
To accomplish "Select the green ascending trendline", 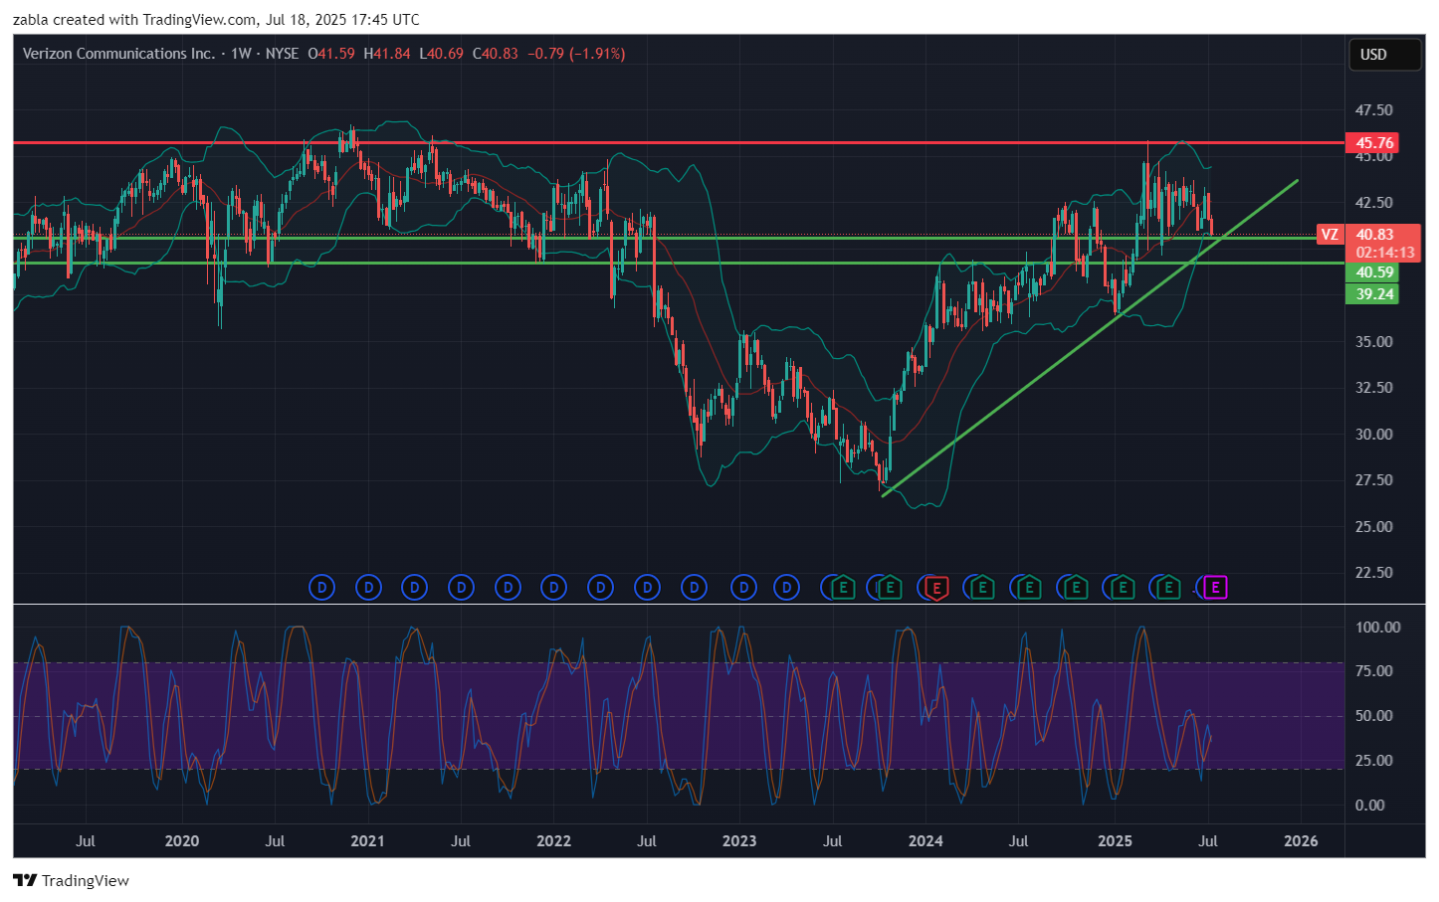I will [x=1090, y=338].
